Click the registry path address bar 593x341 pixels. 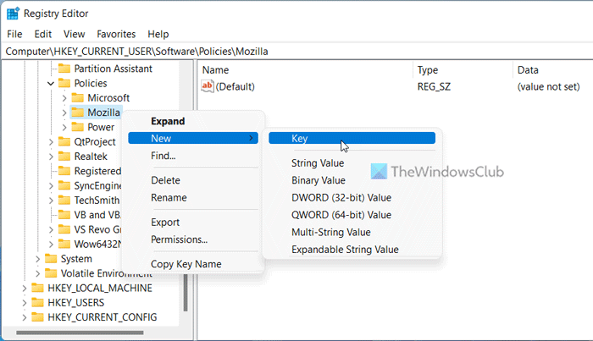[296, 52]
